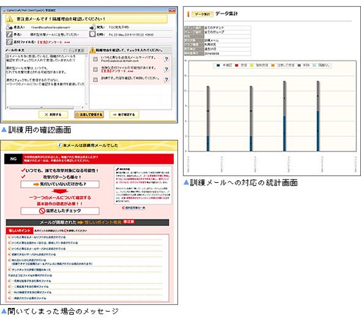Click the 削除する button
Viewport: 361px width, 319px height.
point(53,114)
